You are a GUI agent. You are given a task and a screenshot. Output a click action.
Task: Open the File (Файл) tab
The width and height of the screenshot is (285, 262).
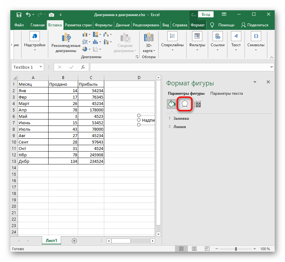(x=19, y=25)
